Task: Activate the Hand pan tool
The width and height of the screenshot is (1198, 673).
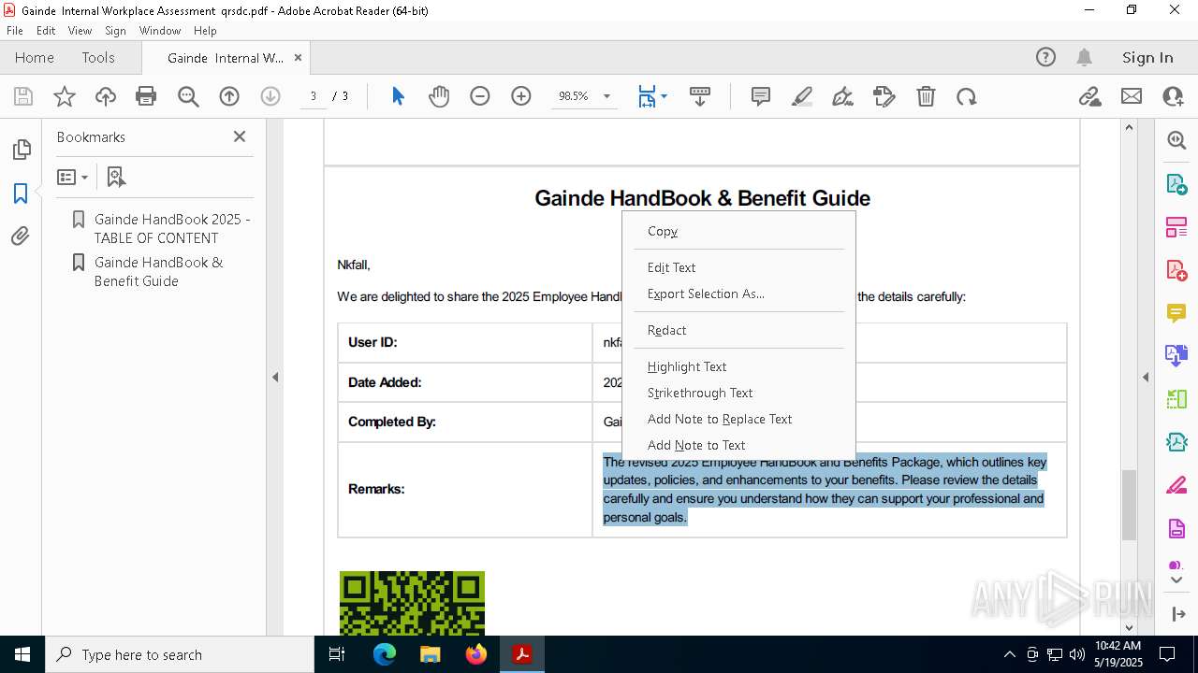Action: (439, 96)
